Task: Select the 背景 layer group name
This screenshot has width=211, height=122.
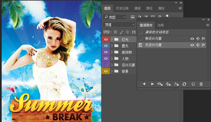Action: click(x=125, y=71)
